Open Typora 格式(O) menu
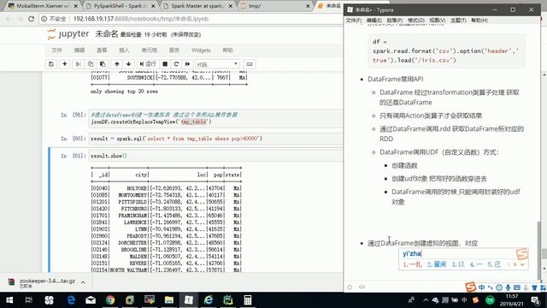547x308 pixels. [416, 21]
